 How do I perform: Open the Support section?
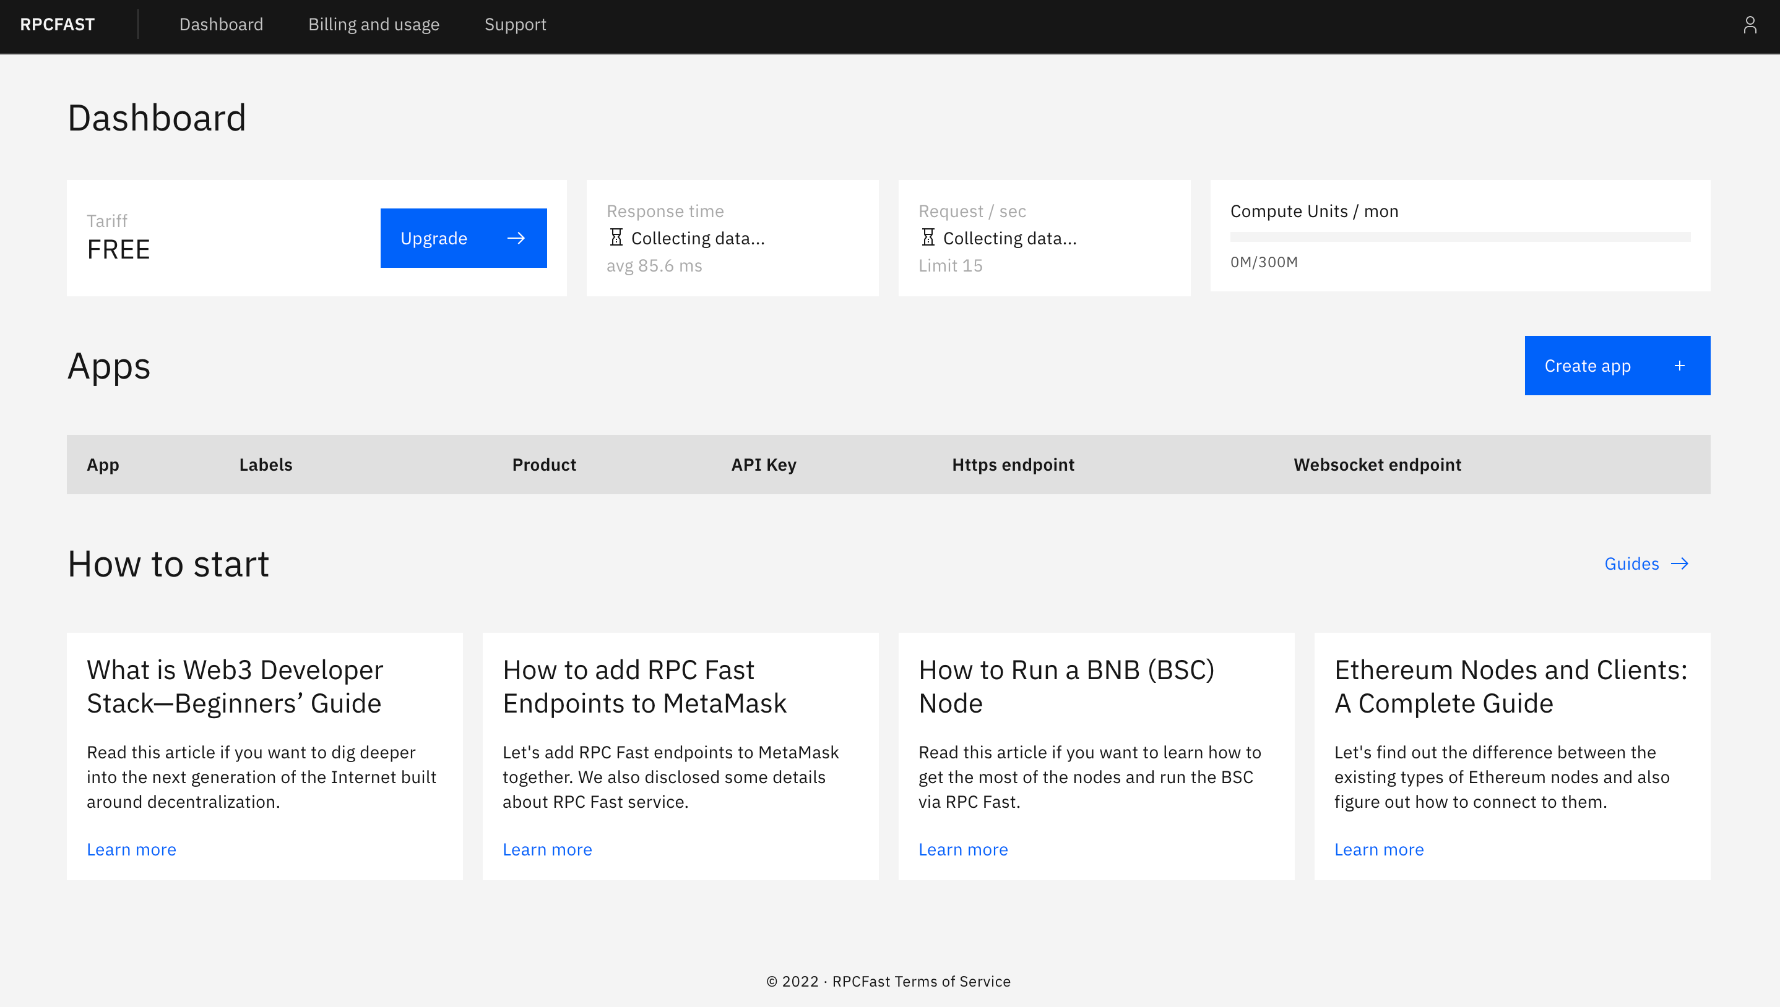[515, 24]
